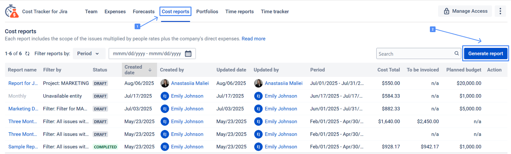The width and height of the screenshot is (511, 154).
Task: Click the search magnifier icon
Action: pos(456,54)
